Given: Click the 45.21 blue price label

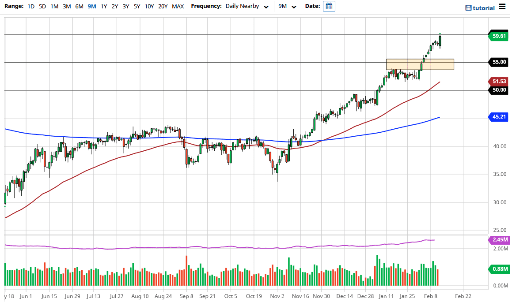Looking at the screenshot, I should tap(498, 117).
